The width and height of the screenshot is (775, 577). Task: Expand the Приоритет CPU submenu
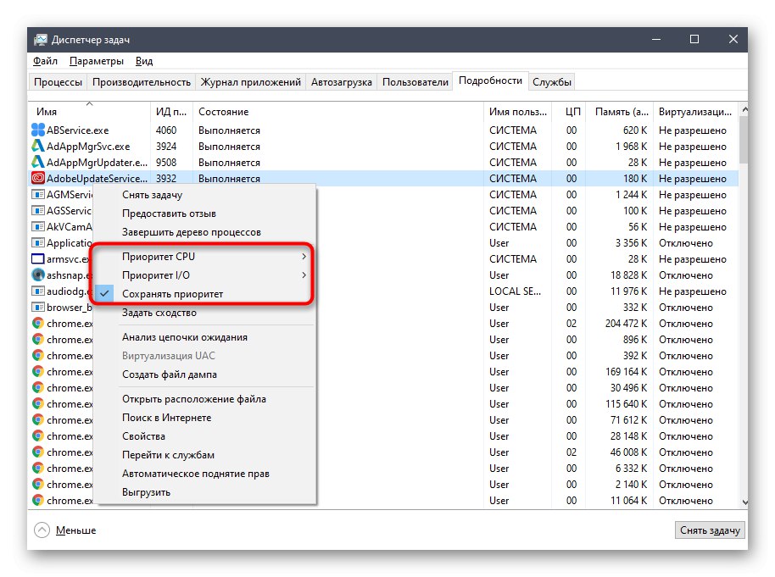coord(204,257)
